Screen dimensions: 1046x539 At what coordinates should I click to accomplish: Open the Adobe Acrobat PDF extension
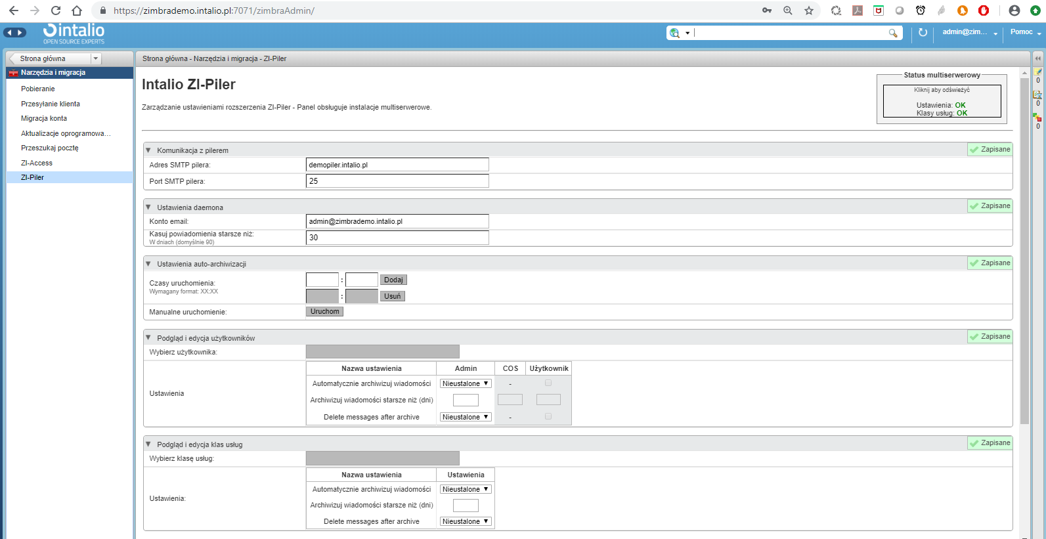[x=858, y=11]
